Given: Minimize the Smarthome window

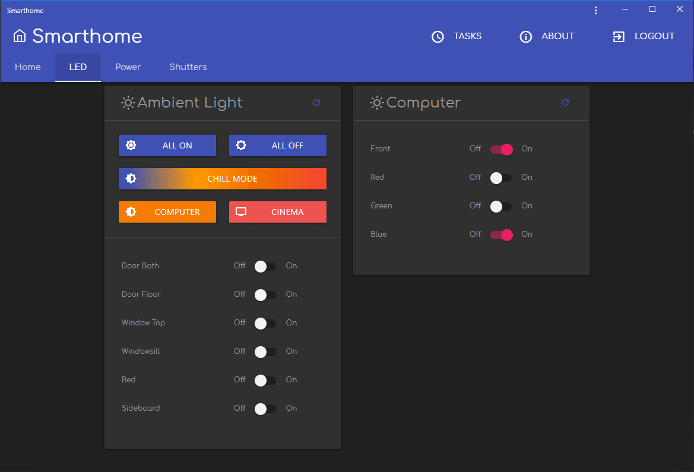Looking at the screenshot, I should click(x=625, y=9).
